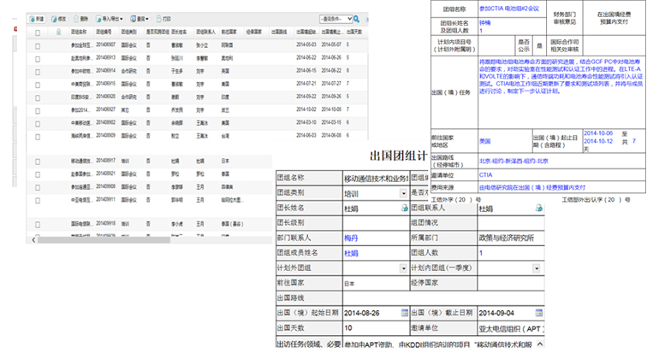
Task: Click left arrow of list horizontal scrollbar
Action: tap(33, 239)
